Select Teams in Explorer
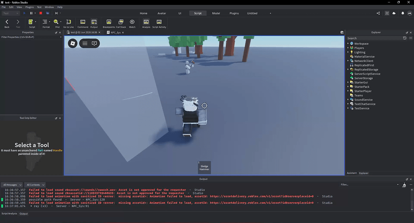This screenshot has height=223, width=414. pos(358,95)
